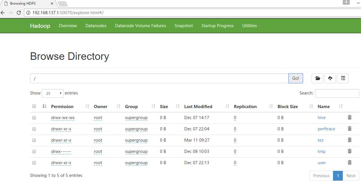Click the Search input box
The height and width of the screenshot is (185, 361).
337,93
